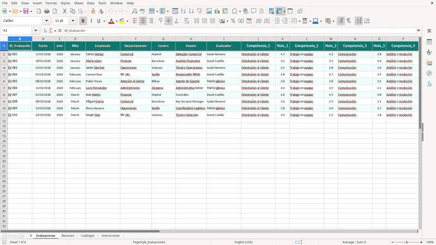Export directly as PDF icon
Viewport: 436px width, 245px height.
pos(39,11)
